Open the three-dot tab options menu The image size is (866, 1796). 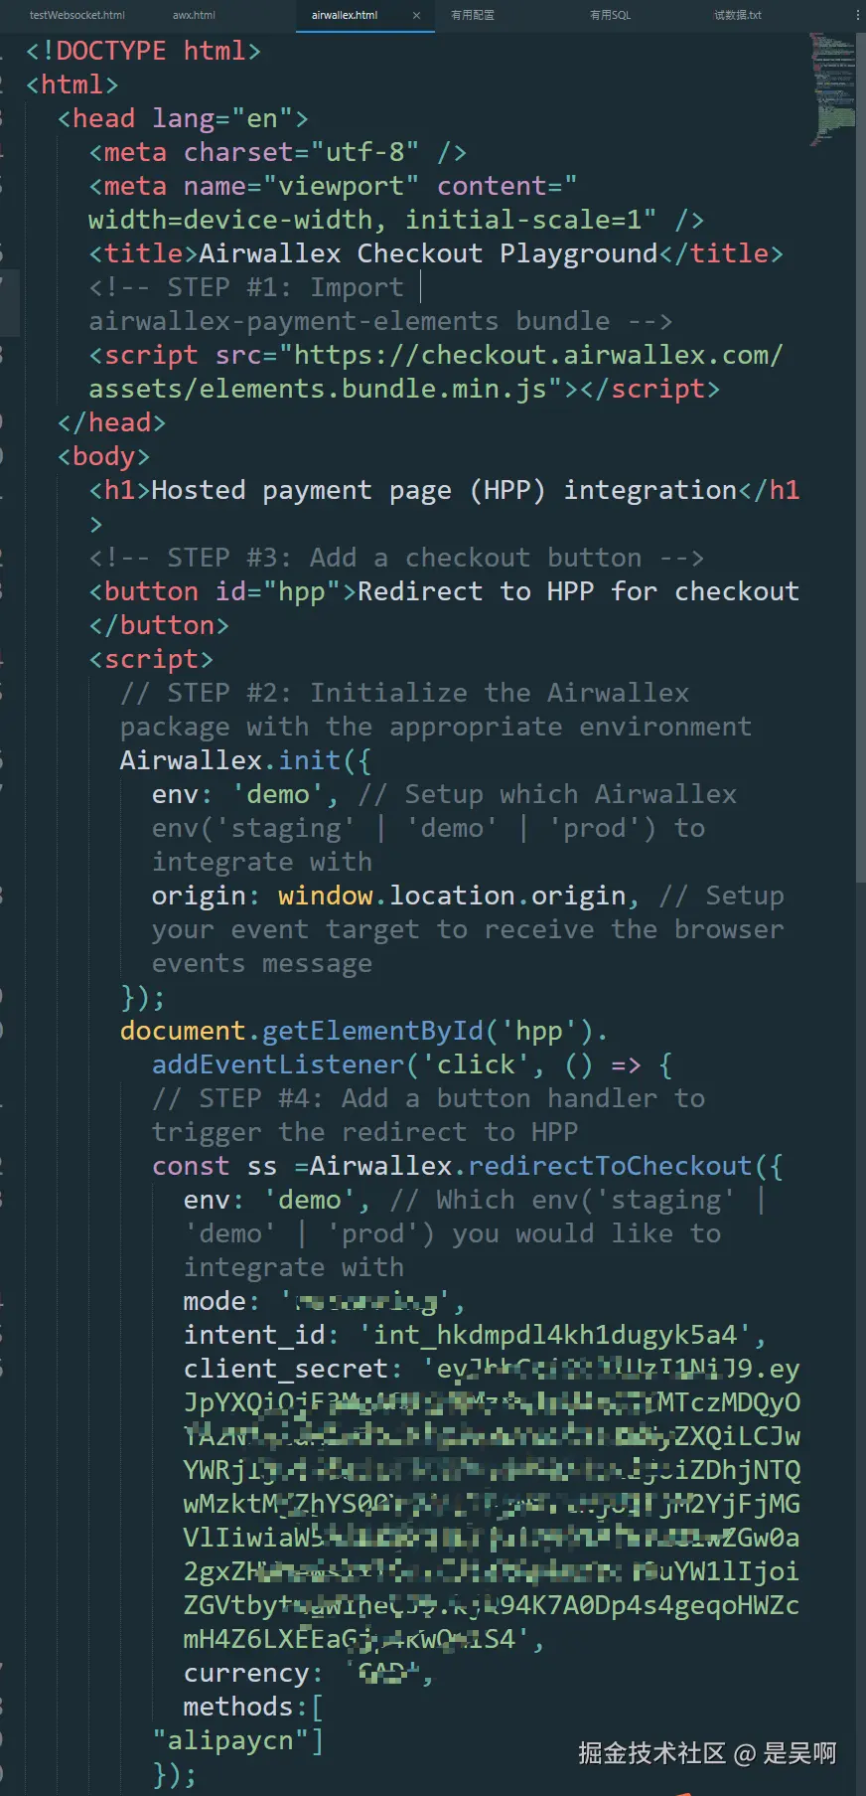pos(857,15)
